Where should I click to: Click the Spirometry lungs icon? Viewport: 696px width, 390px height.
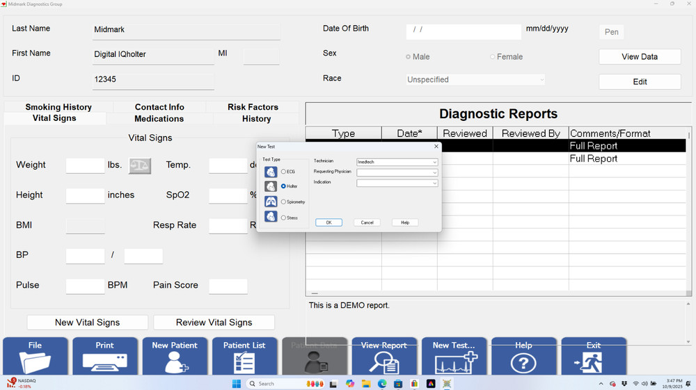(271, 202)
